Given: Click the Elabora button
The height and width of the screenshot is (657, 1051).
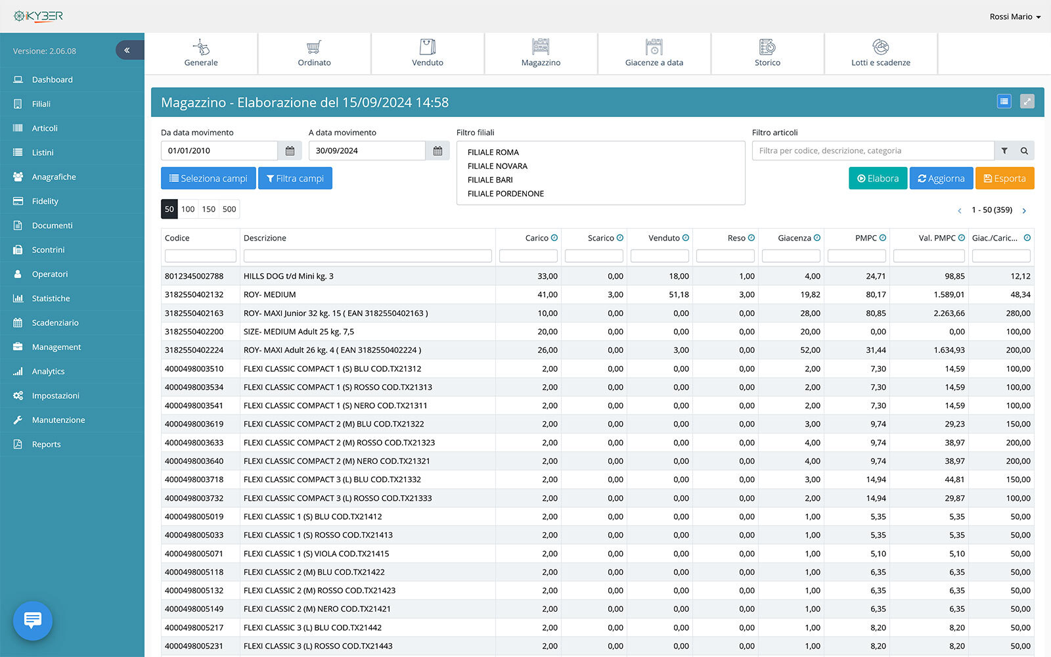Looking at the screenshot, I should pos(878,178).
